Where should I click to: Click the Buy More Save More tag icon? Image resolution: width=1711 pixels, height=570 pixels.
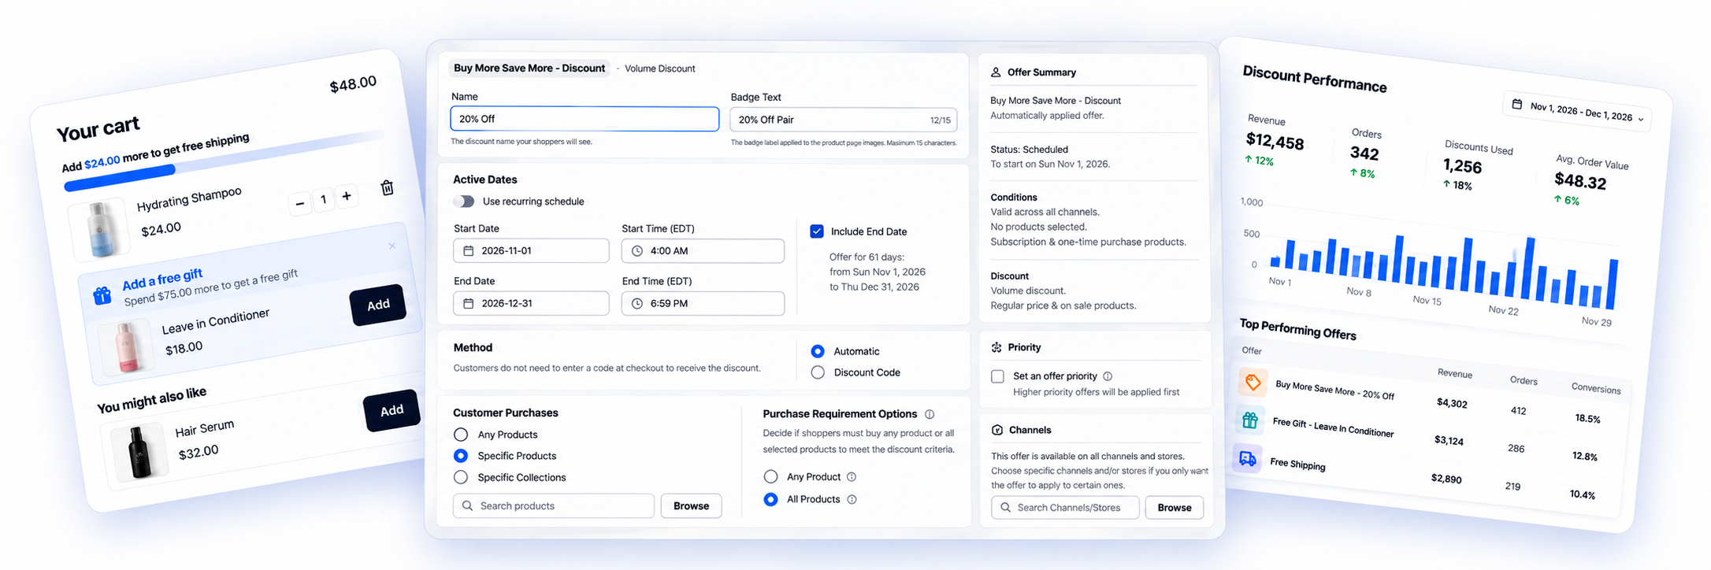(1253, 383)
